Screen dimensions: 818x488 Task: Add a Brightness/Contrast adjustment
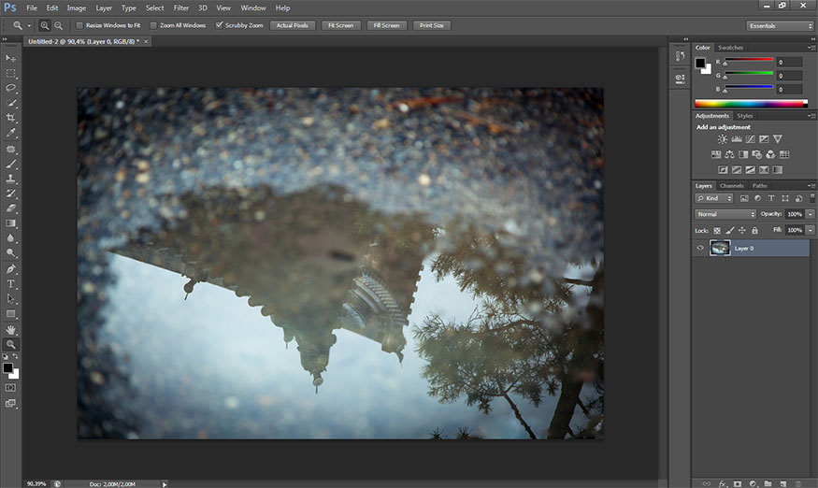(x=723, y=139)
